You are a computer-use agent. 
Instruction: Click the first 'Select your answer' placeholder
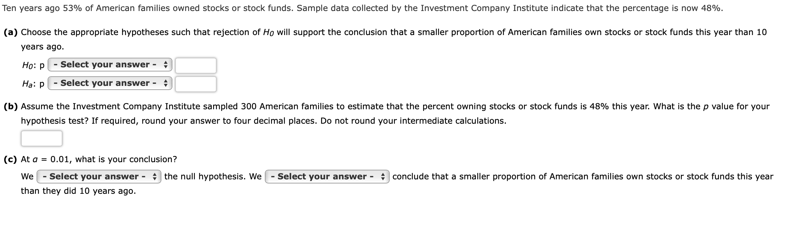coord(104,64)
